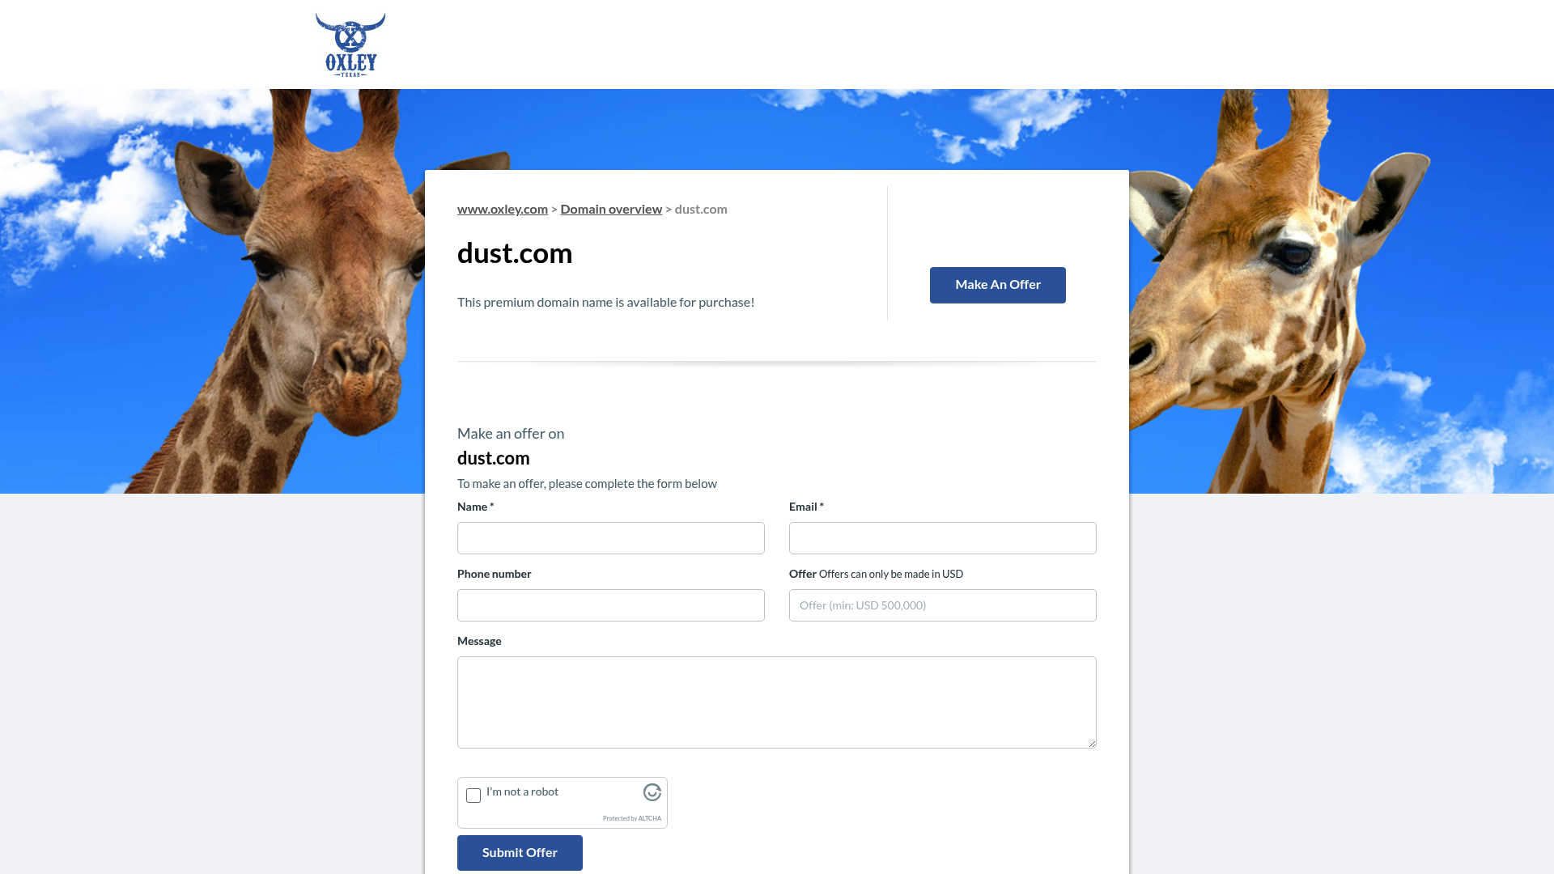Click the I'm not a robot label
The image size is (1554, 874).
click(522, 791)
